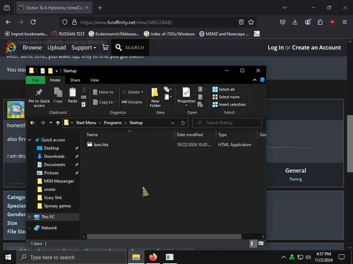The height and width of the screenshot is (264, 353).
Task: Choose Select none in ribbon
Action: [226, 97]
